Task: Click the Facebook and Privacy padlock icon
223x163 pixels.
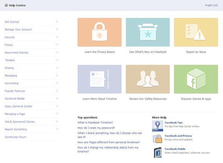Action: [158, 139]
